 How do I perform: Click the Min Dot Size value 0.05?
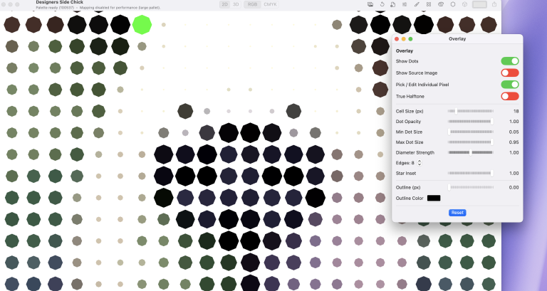pos(514,132)
